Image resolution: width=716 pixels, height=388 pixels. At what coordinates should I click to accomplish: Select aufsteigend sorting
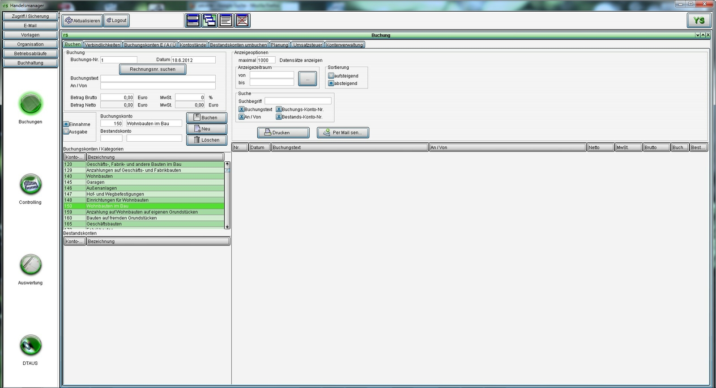click(x=331, y=76)
